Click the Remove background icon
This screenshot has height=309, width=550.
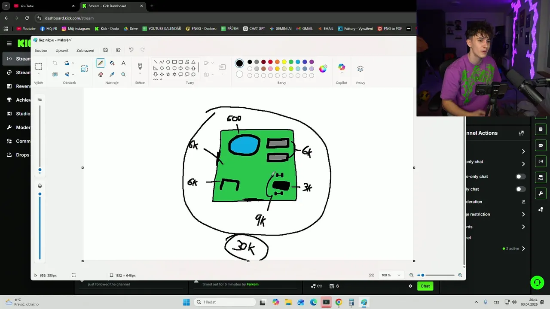click(x=55, y=74)
